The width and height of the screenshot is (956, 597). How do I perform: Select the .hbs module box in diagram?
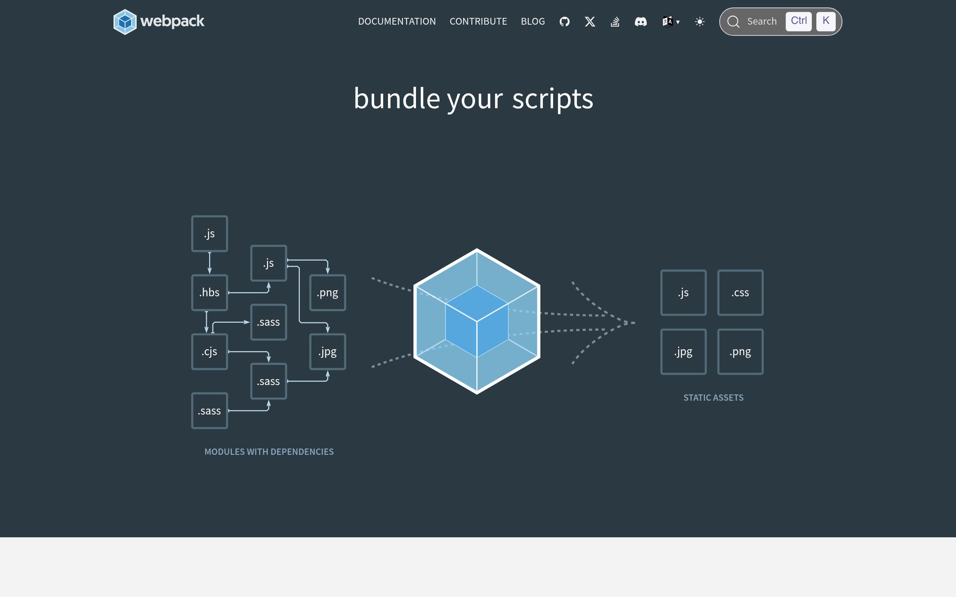click(209, 292)
